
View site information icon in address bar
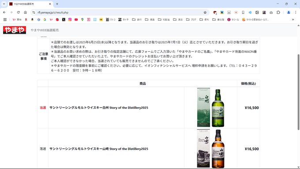coord(34,12)
